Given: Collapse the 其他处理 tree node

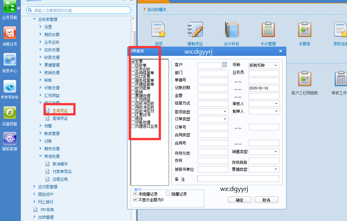Looking at the screenshot, I should [x=40, y=156].
